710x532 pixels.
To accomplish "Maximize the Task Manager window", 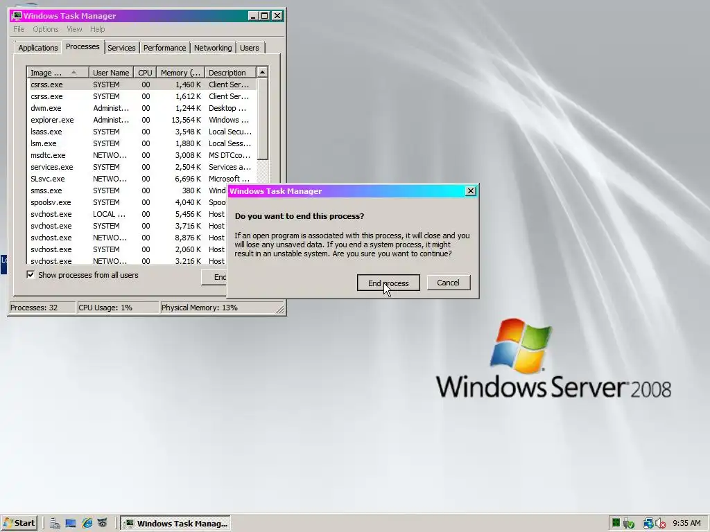I will coord(265,16).
